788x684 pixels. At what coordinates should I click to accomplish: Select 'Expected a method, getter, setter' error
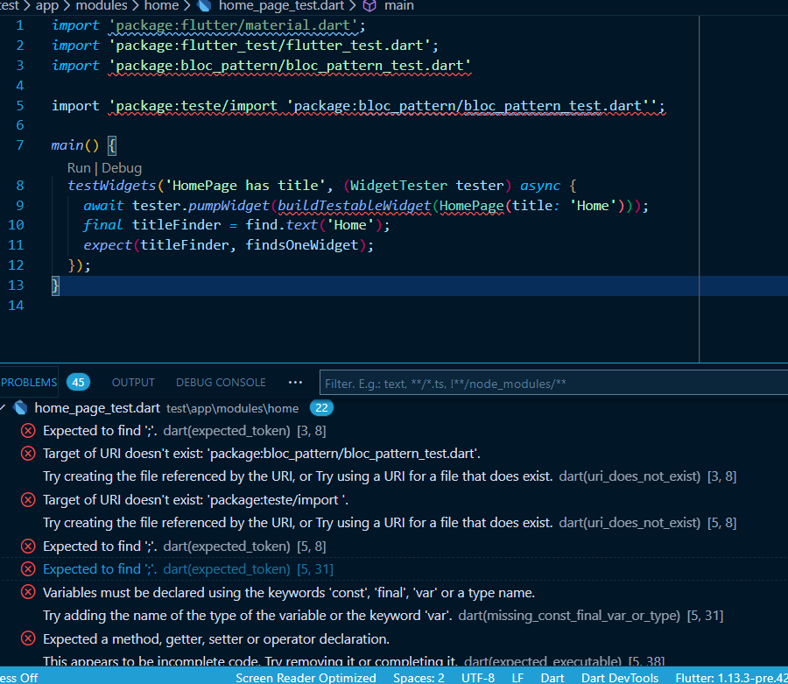(216, 638)
